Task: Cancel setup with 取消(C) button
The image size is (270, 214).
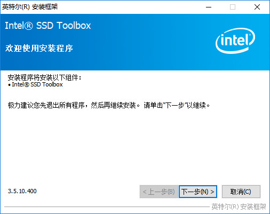Action: coord(241,192)
